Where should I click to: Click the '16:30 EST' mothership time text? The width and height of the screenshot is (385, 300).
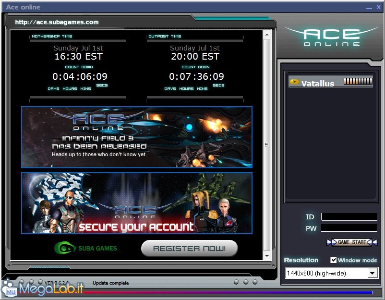click(78, 56)
